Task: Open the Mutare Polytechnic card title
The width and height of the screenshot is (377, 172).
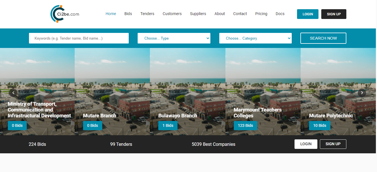Action: click(x=331, y=116)
